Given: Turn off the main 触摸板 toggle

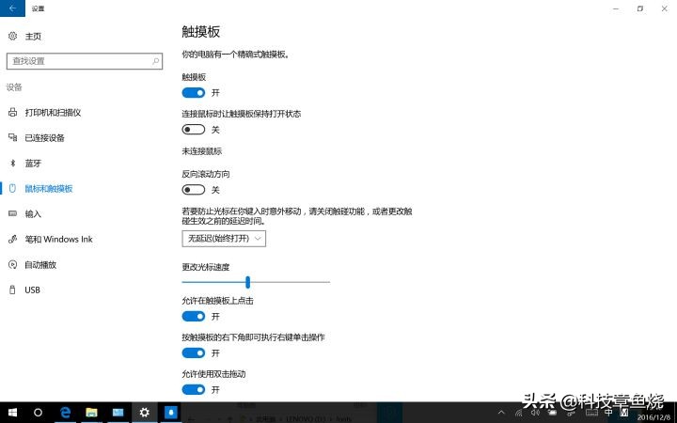Looking at the screenshot, I should (x=193, y=93).
